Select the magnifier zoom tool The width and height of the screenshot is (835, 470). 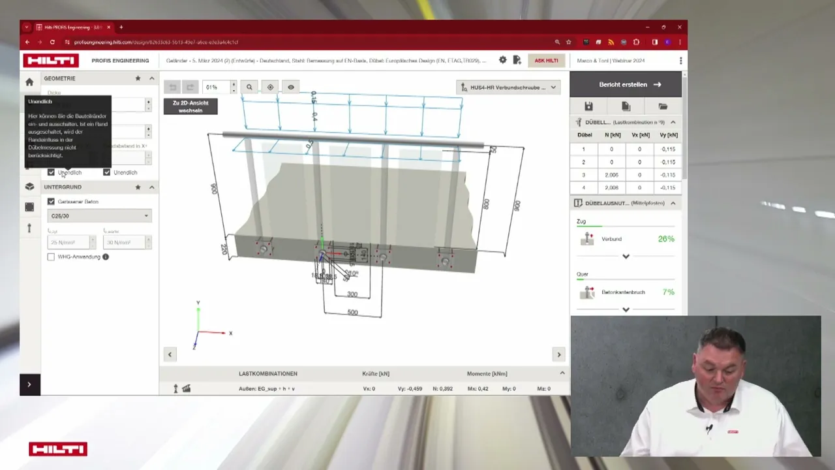pos(249,87)
